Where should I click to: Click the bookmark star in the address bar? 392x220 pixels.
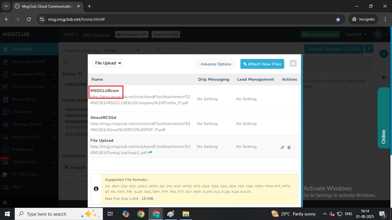click(x=338, y=19)
